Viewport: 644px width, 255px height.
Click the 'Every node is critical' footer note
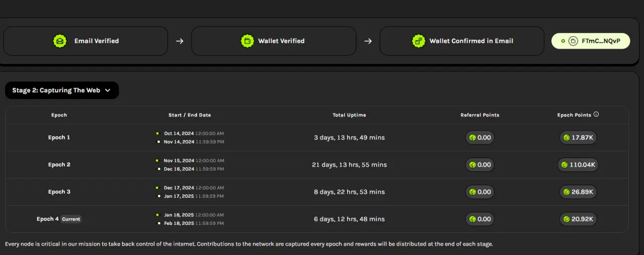pos(249,244)
